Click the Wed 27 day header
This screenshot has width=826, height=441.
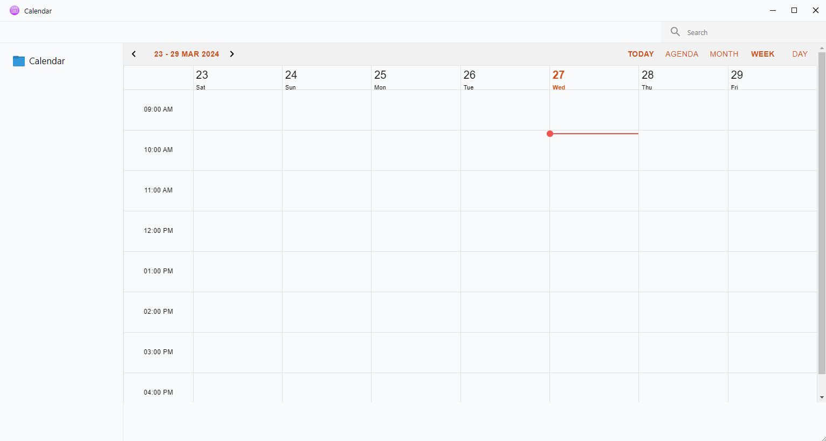(594, 78)
